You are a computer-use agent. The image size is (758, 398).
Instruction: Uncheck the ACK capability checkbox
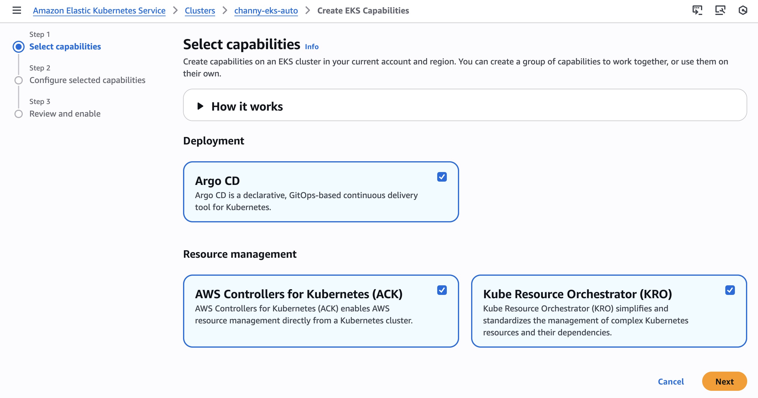442,290
